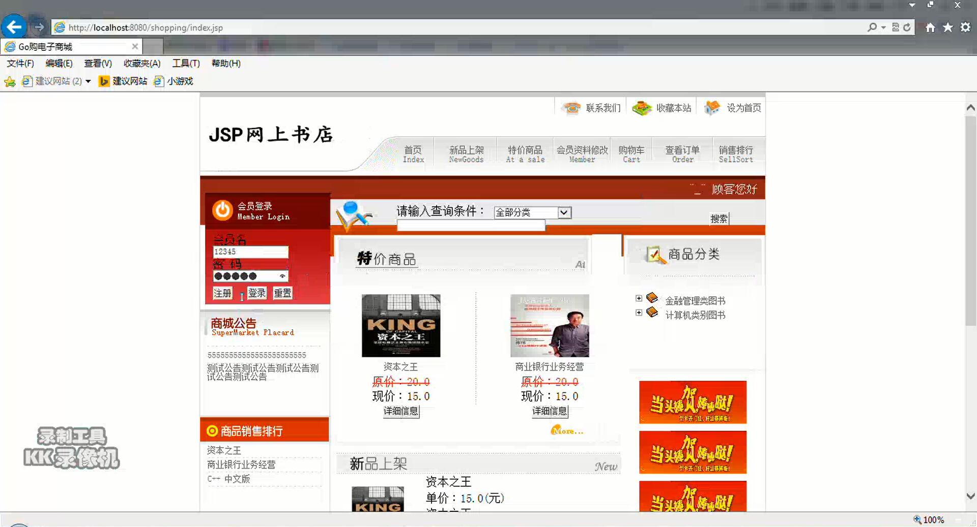Image resolution: width=977 pixels, height=527 pixels.
Task: Click the 登录 login button
Action: tap(257, 293)
